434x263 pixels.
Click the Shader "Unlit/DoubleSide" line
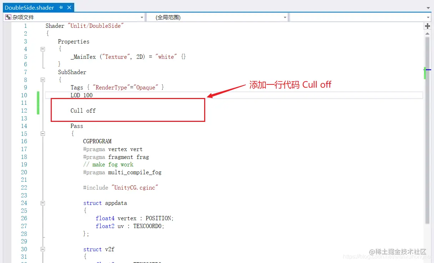[85, 26]
